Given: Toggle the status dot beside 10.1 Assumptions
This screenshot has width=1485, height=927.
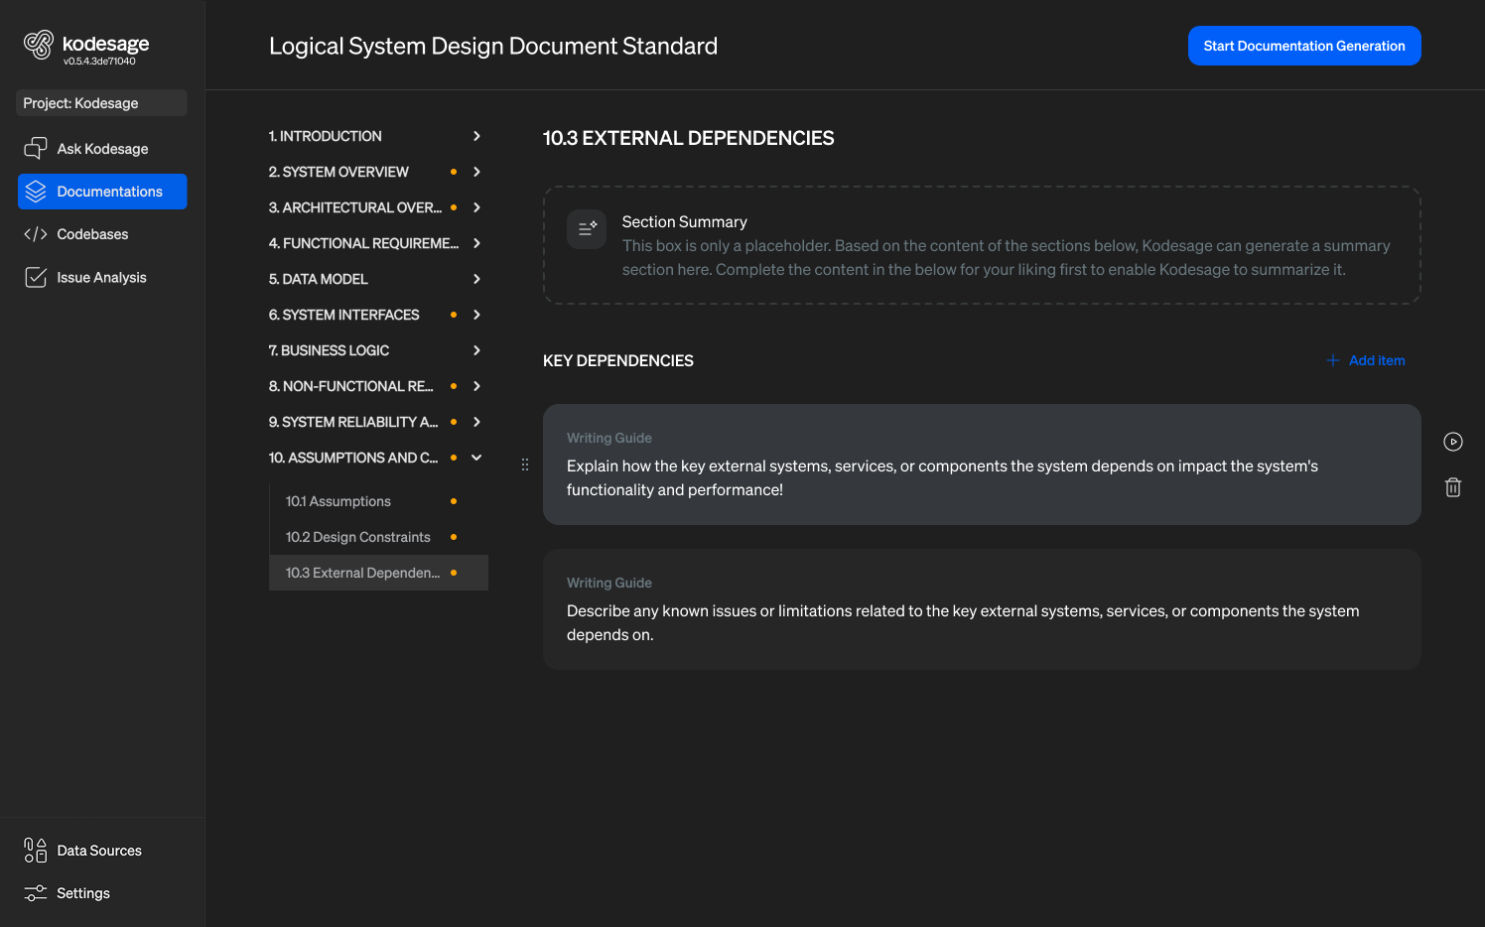Looking at the screenshot, I should (454, 501).
